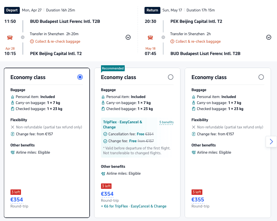Click the warning icon beside return re-check baggage

click(x=172, y=41)
